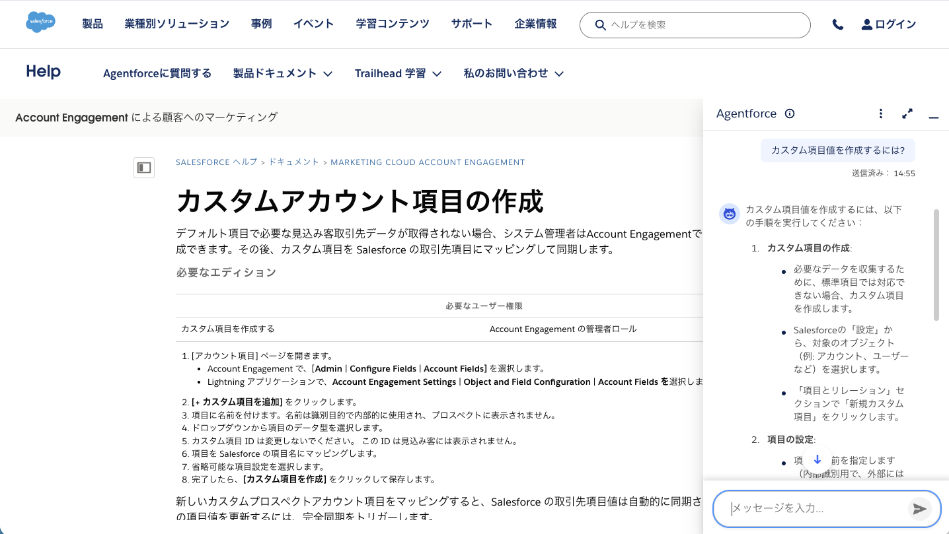
Task: Open Agentforce info icon
Action: pos(789,114)
